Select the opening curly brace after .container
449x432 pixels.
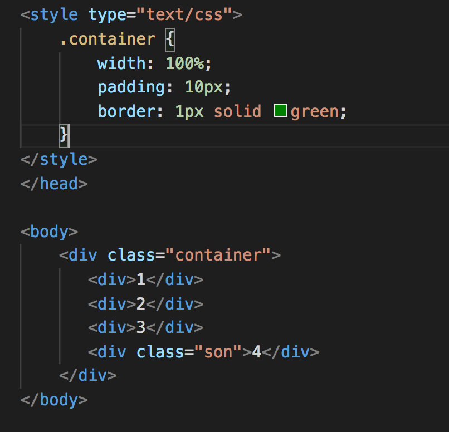170,40
